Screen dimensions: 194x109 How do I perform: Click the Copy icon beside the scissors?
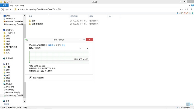[x=180, y=13]
